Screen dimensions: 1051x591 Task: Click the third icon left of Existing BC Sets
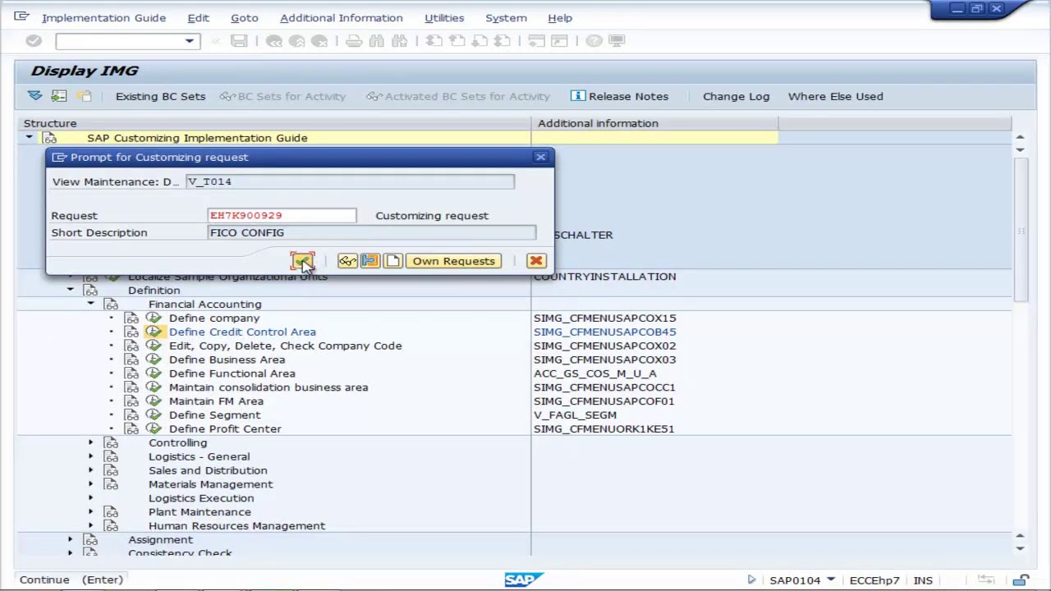click(x=84, y=96)
